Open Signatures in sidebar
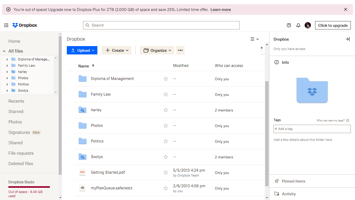 tap(19, 132)
